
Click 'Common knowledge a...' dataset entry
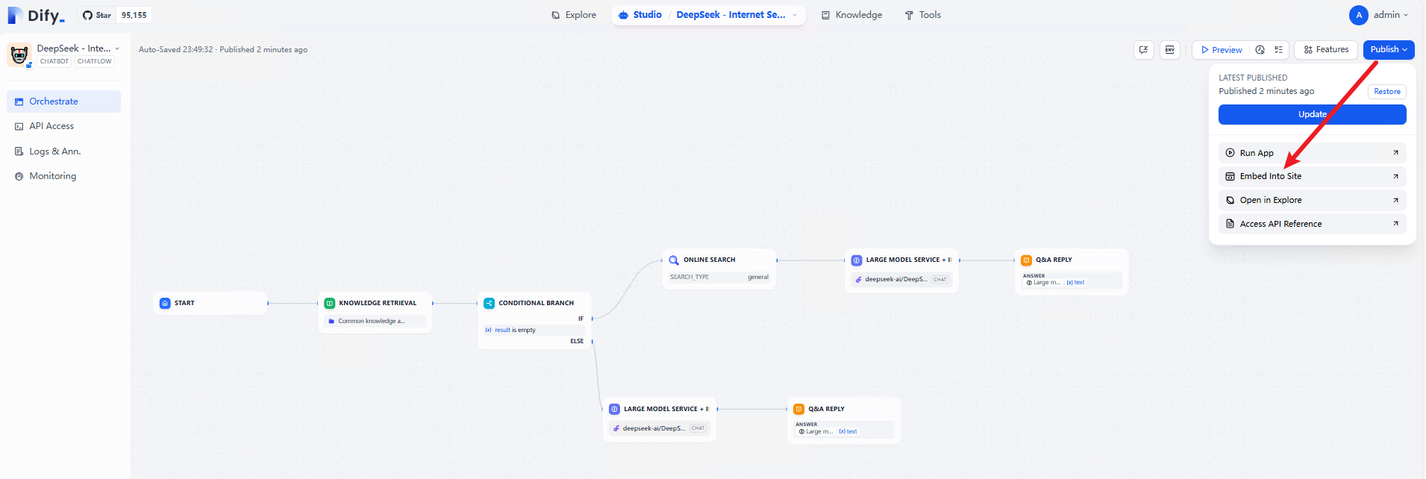pos(375,322)
